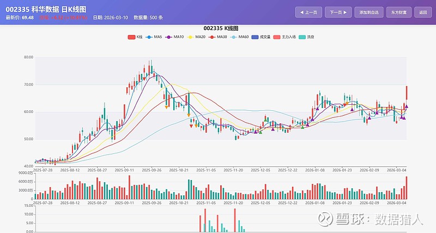This screenshot has height=233, width=436.
Task: Click the tall red candlestick at far right
Action: [407, 93]
